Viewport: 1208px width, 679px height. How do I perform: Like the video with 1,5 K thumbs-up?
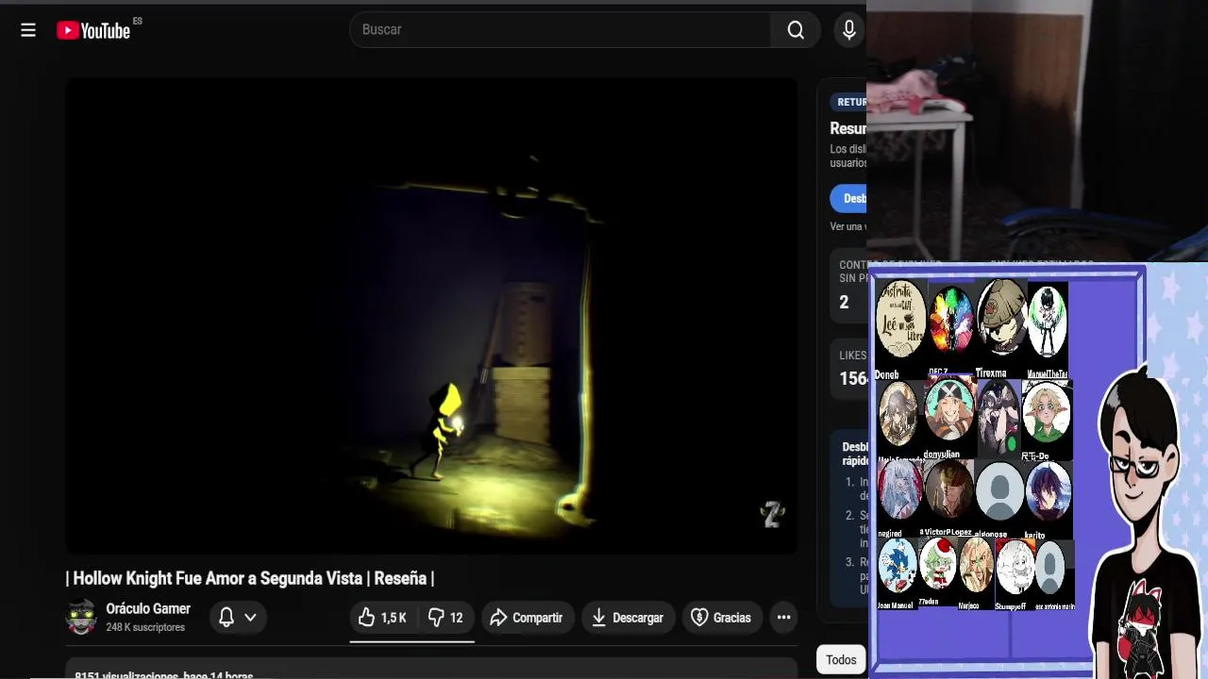tap(382, 618)
